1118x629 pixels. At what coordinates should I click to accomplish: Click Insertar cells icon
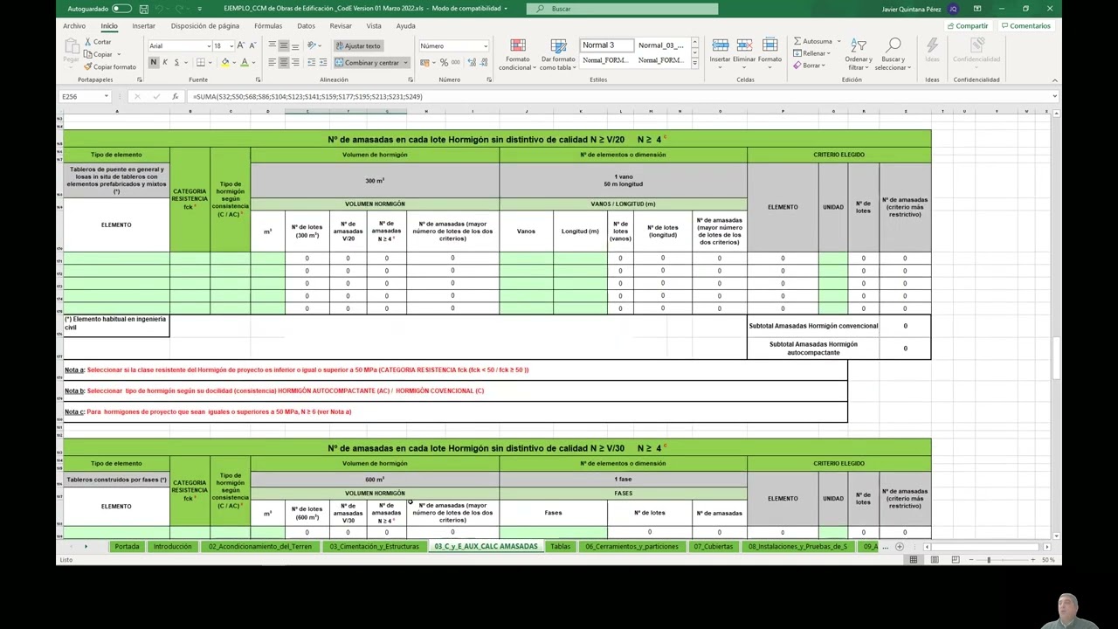coord(720,51)
